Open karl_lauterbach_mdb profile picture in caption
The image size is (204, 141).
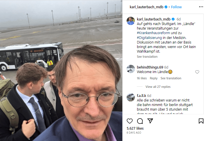[131, 21]
